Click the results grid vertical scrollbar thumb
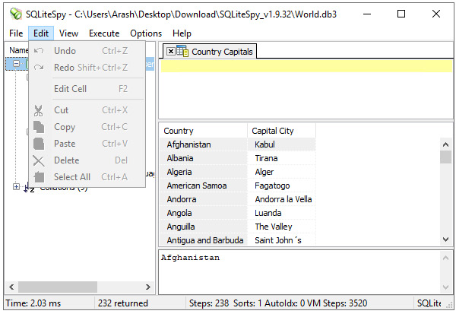Image resolution: width=456 pixels, height=314 pixels. pos(445,157)
